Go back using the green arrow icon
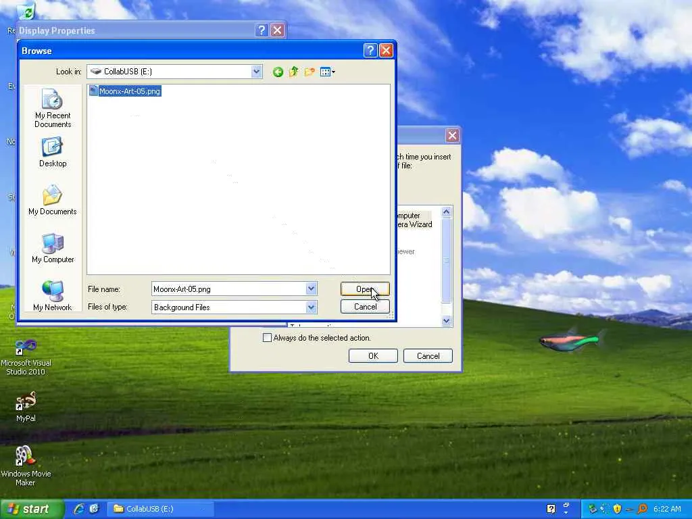692x519 pixels. (x=278, y=72)
